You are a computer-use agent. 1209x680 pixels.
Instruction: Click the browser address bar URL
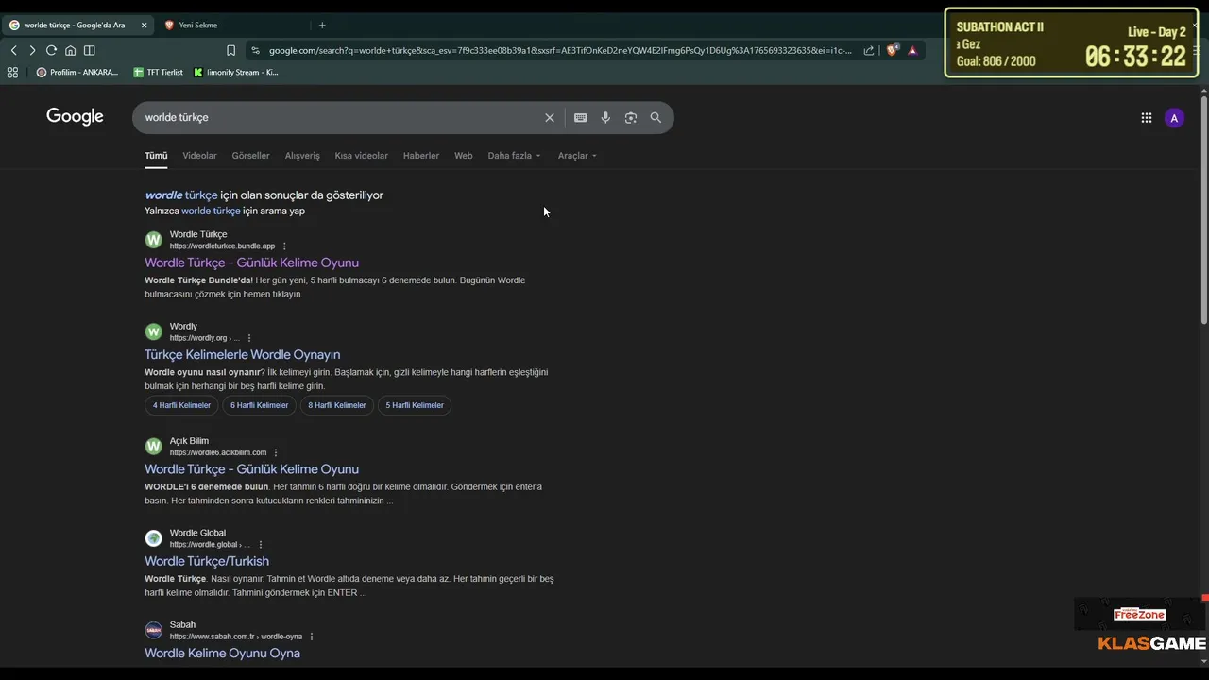click(559, 50)
